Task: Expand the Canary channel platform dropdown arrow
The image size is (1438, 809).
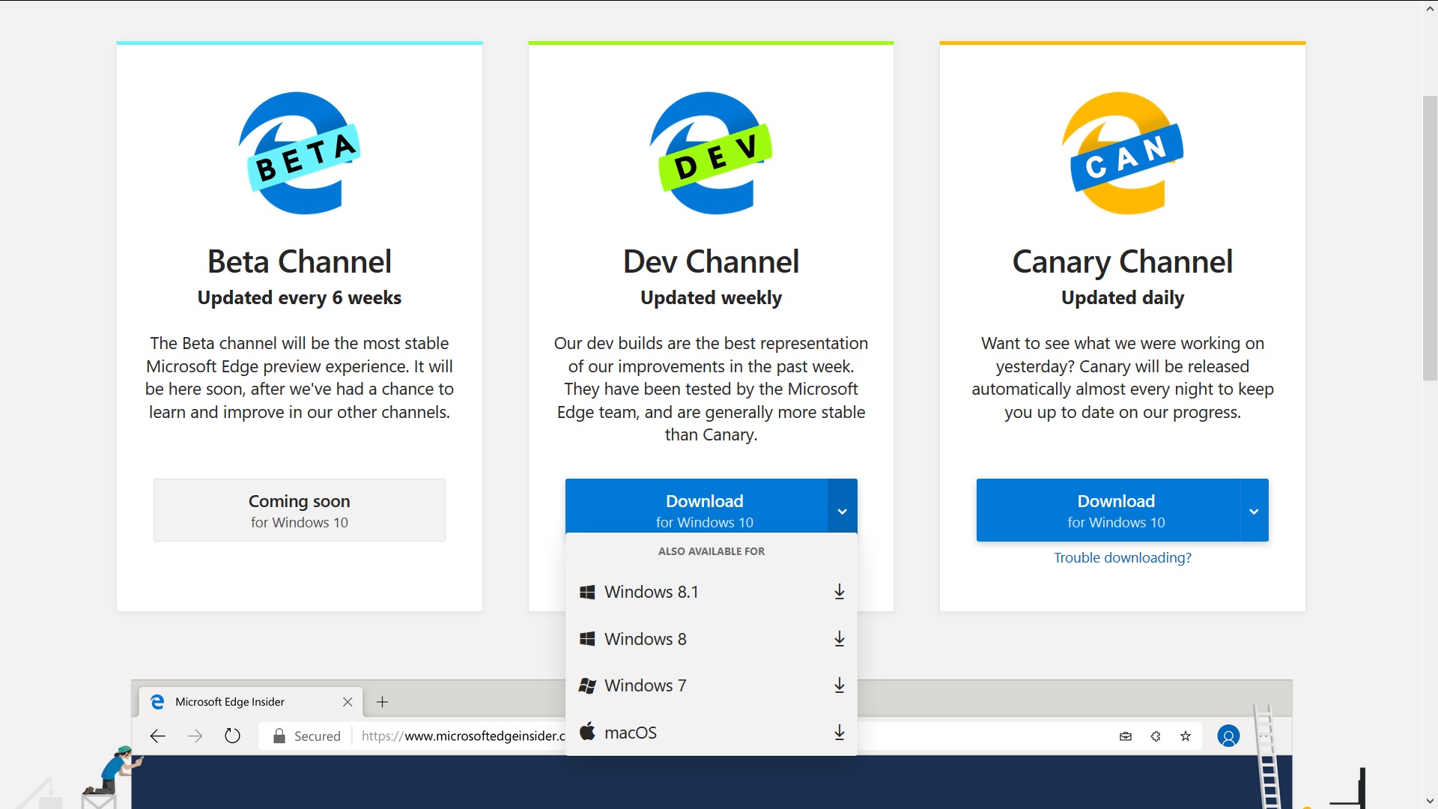Action: click(1254, 511)
